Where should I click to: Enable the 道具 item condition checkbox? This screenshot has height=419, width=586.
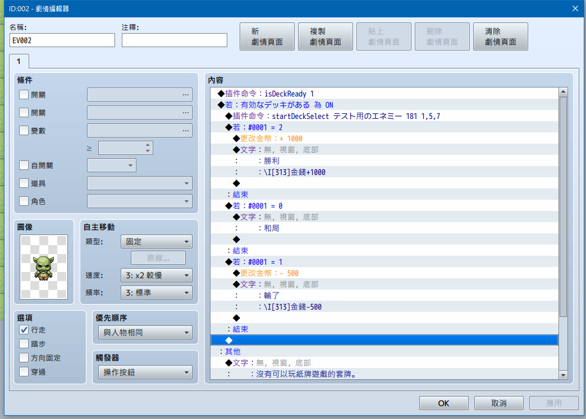24,183
